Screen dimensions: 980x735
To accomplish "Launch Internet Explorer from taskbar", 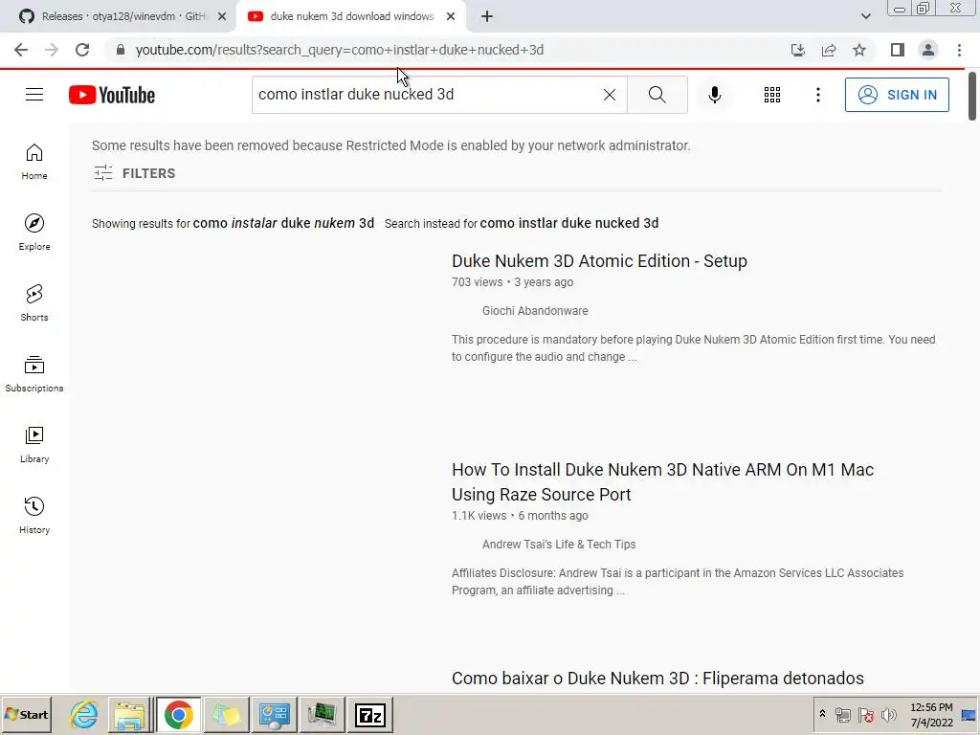I will pos(84,715).
